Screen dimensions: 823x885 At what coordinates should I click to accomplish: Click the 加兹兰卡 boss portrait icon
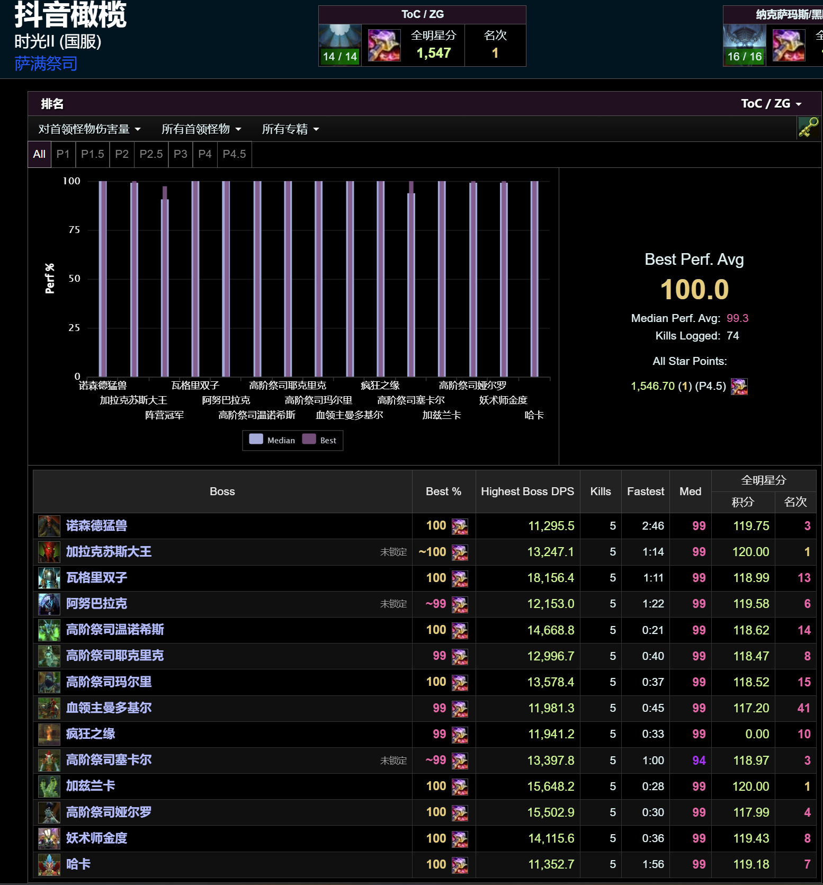click(49, 786)
